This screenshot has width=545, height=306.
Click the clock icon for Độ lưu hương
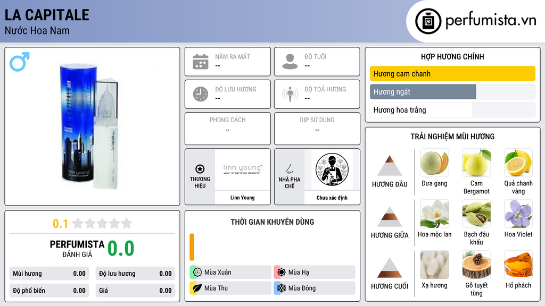pos(201,94)
